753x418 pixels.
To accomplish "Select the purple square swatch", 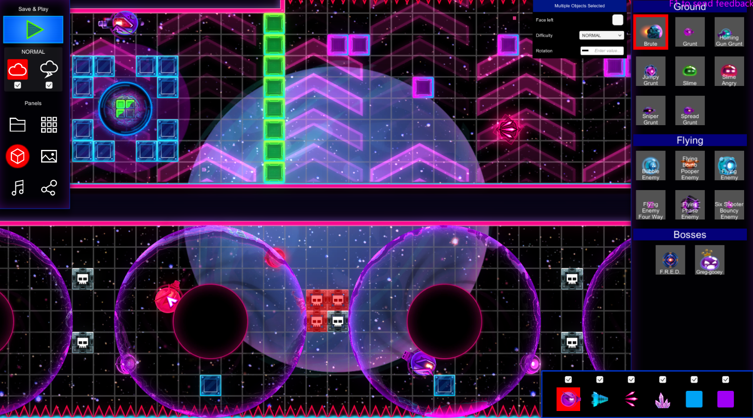I will 725,399.
